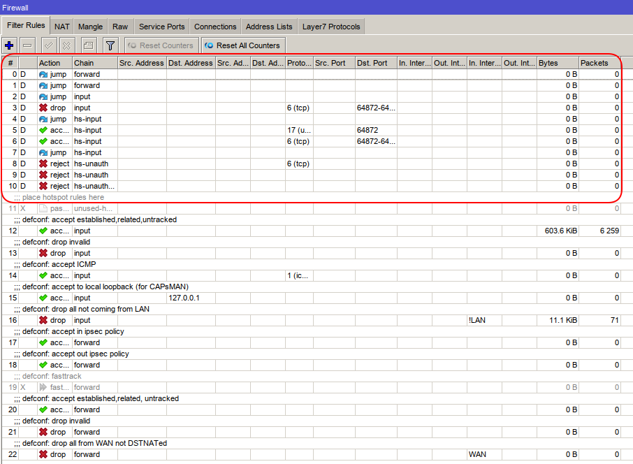
Task: Click the accept icon on rule 14
Action: (43, 275)
